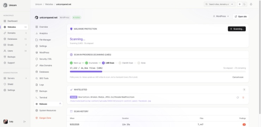Viewport: 261px width, 127px height.
Task: Click the Scanning... button
Action: click(237, 29)
